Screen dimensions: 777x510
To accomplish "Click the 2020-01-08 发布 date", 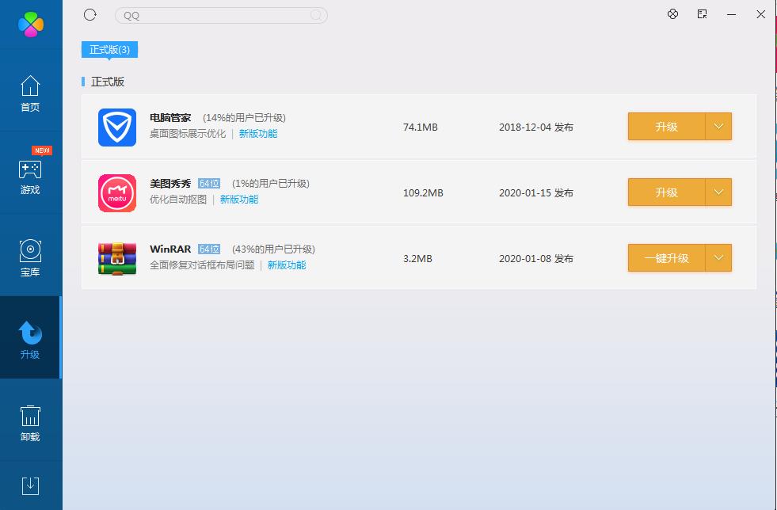I will (x=536, y=259).
